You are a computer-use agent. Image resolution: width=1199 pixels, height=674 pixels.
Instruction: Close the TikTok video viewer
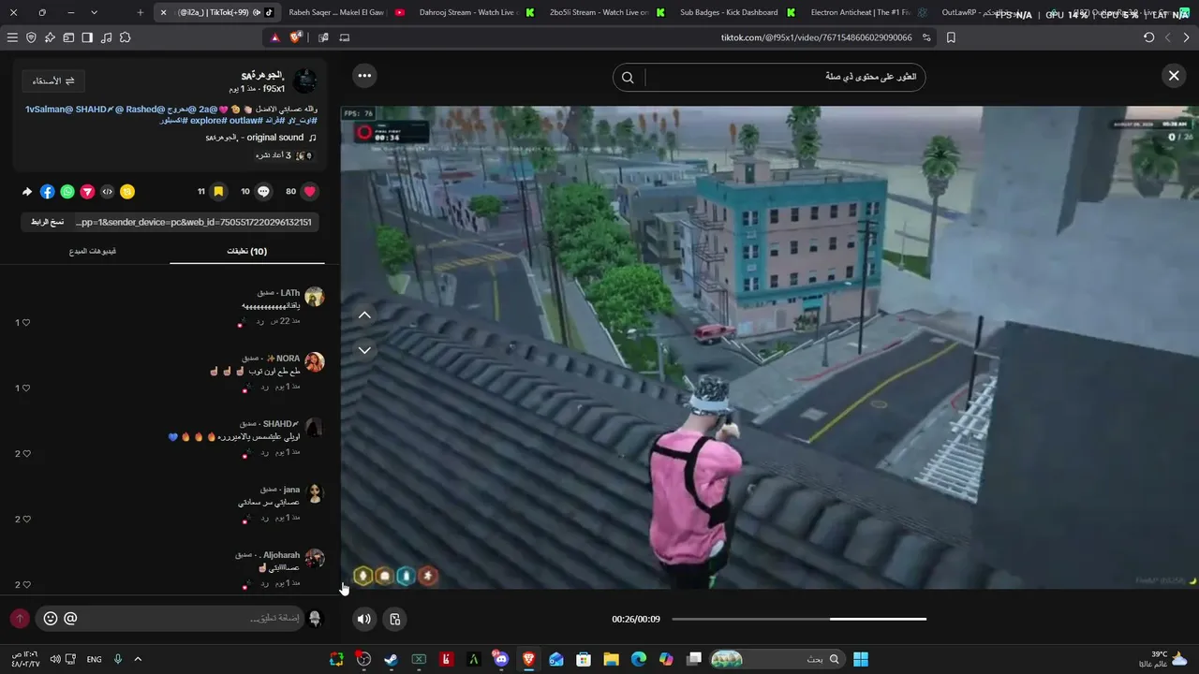tap(1174, 76)
